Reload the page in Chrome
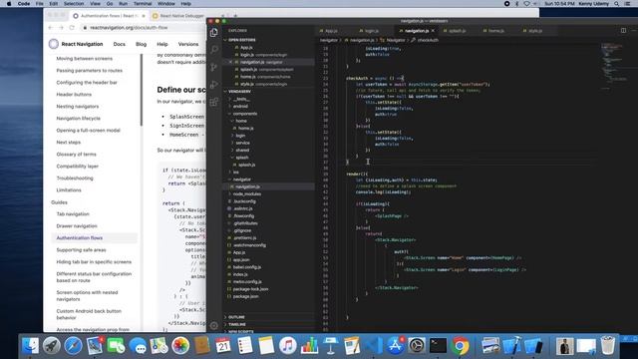This screenshot has width=638, height=359. coord(72,28)
